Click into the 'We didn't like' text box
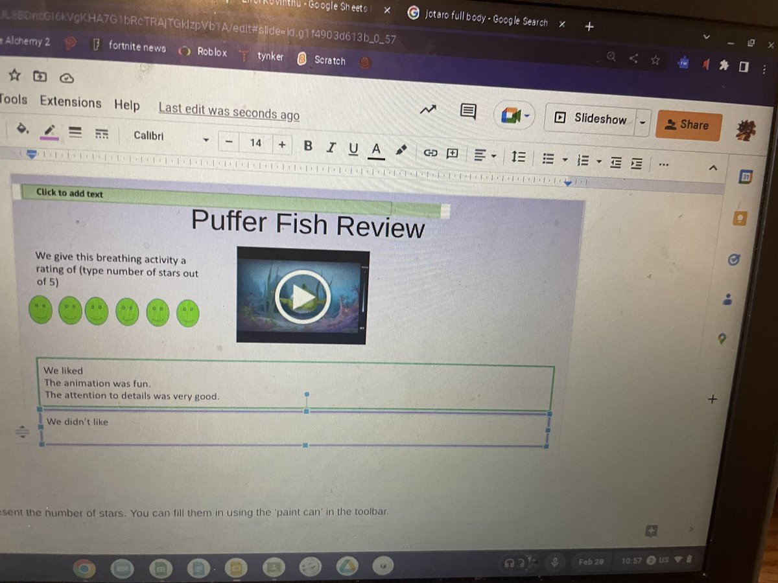This screenshot has width=778, height=583. pos(295,429)
